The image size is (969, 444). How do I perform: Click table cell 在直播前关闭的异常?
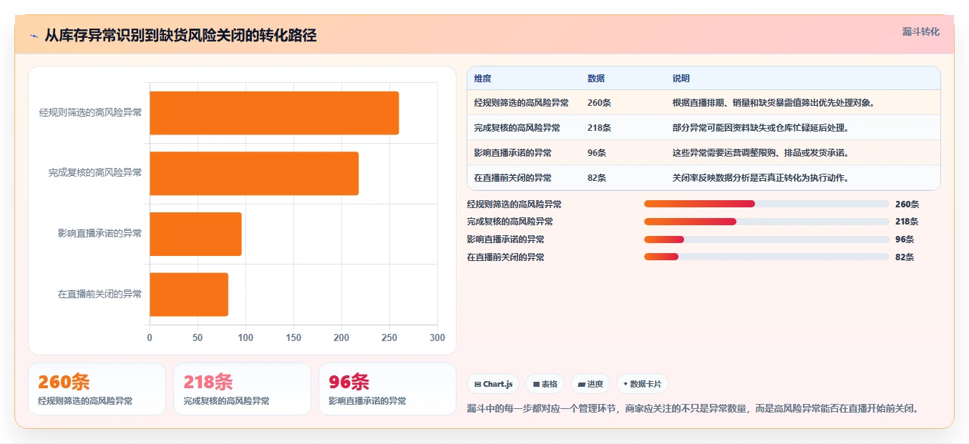512,178
